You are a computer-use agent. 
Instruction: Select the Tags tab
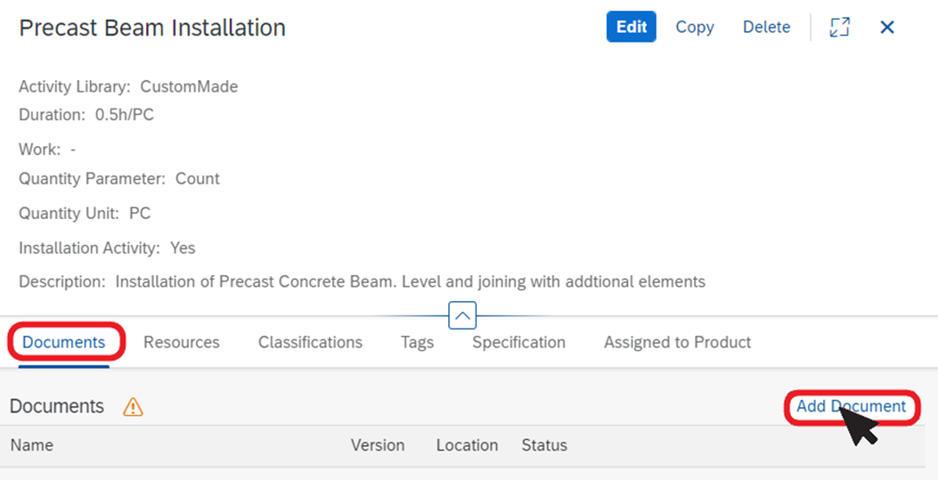pyautogui.click(x=417, y=343)
